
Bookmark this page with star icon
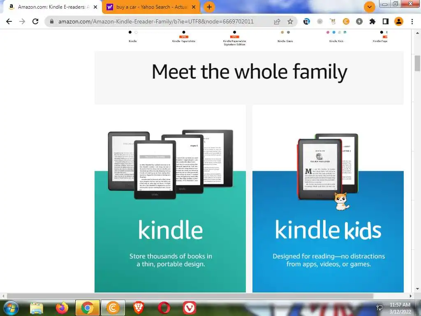pos(290,21)
